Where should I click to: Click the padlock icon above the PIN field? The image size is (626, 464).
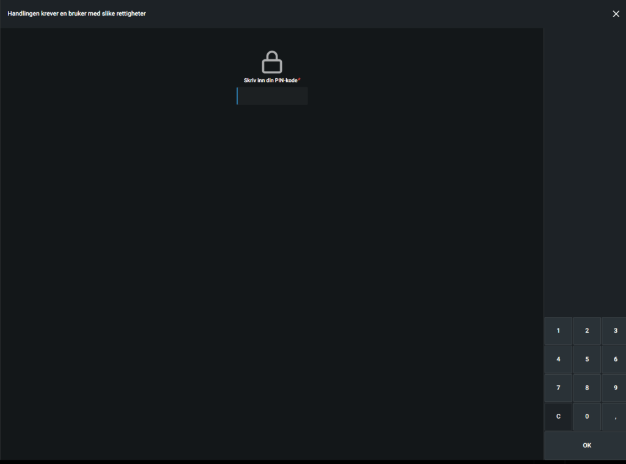271,62
